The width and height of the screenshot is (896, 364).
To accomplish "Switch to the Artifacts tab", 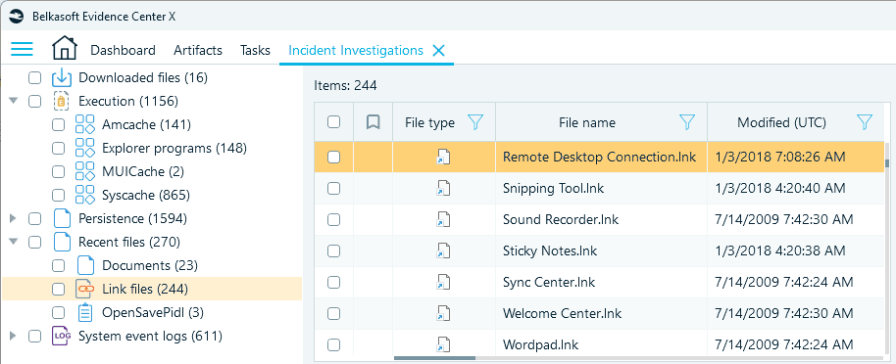I will (198, 50).
